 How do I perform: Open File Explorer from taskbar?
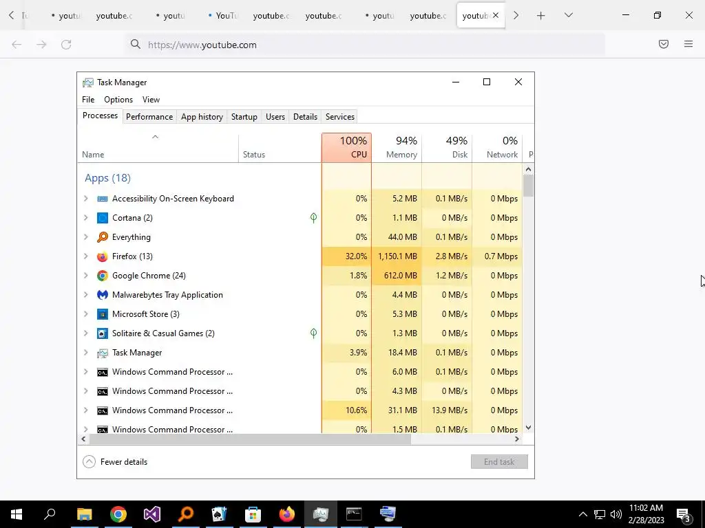click(x=84, y=514)
